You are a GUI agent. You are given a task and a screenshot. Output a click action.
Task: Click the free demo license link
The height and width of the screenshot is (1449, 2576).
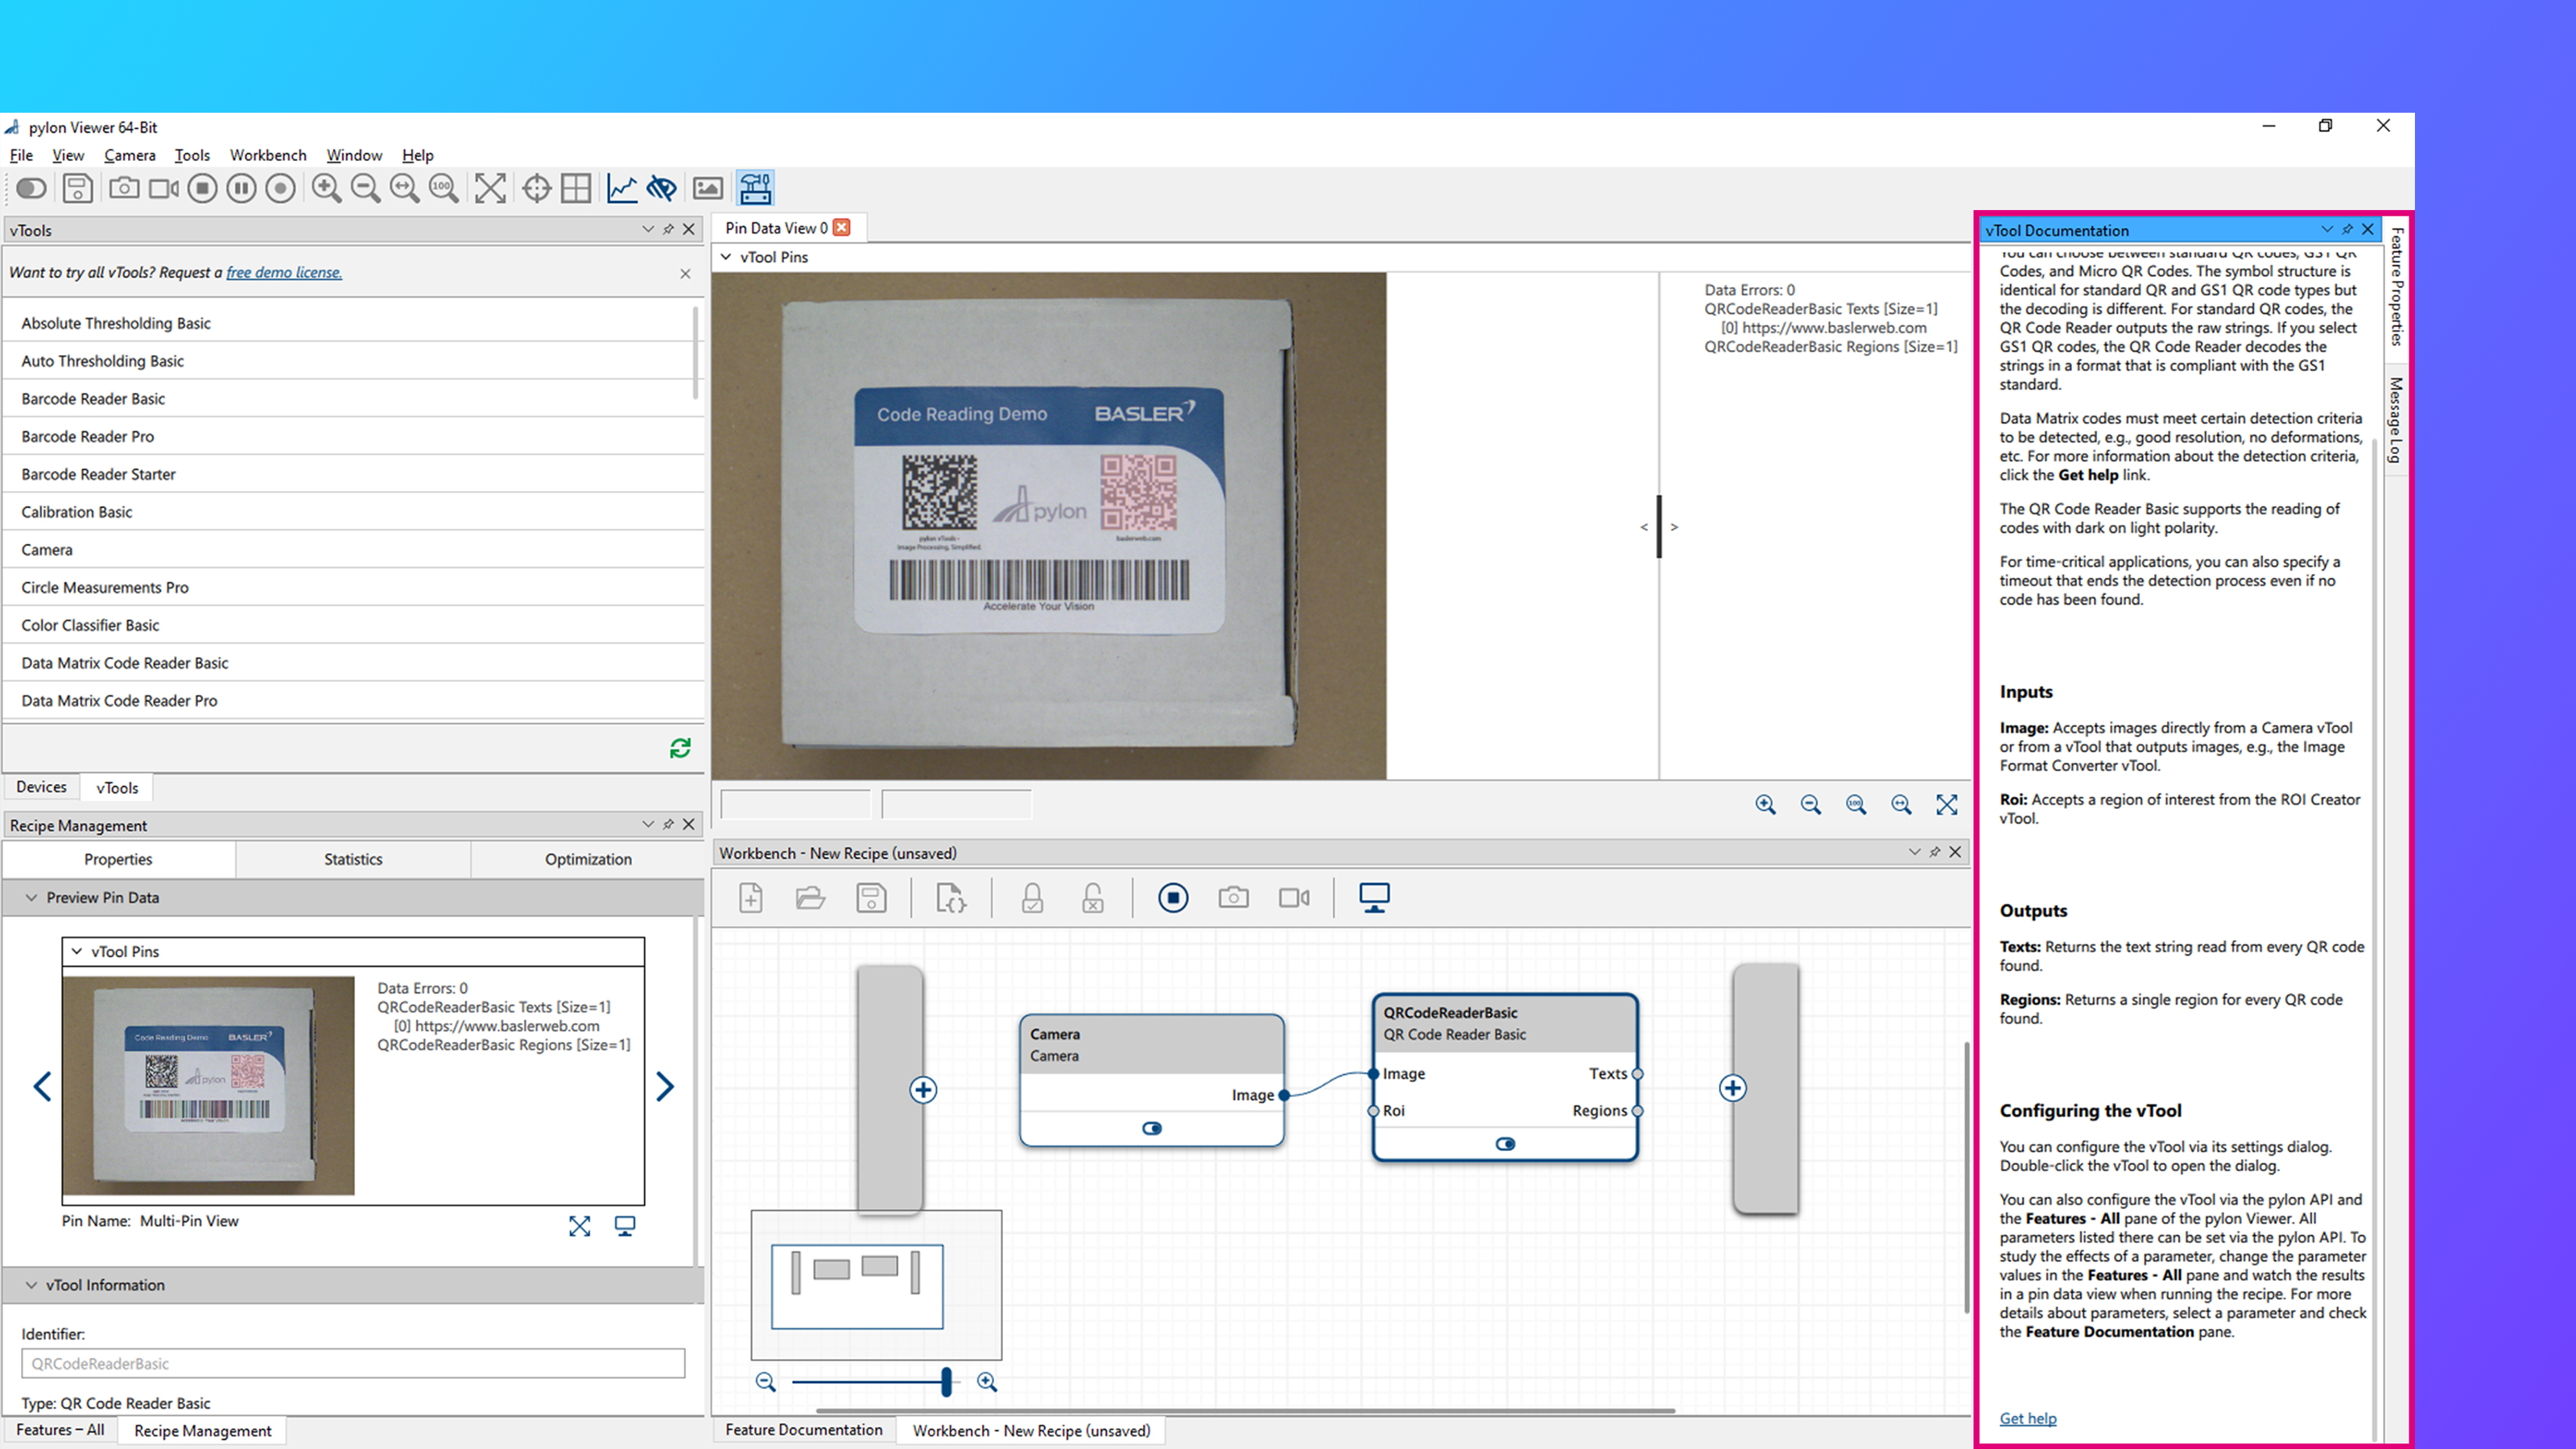pyautogui.click(x=284, y=272)
